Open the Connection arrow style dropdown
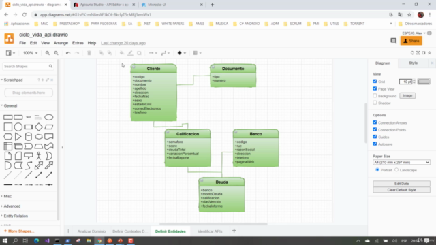Screen dimensions: 436x245 [153, 53]
